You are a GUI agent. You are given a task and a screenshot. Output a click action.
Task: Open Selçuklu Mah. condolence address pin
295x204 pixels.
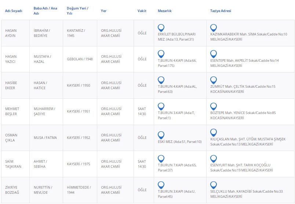point(213,185)
